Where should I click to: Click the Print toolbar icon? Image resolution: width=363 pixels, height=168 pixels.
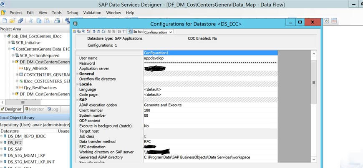click(x=57, y=21)
